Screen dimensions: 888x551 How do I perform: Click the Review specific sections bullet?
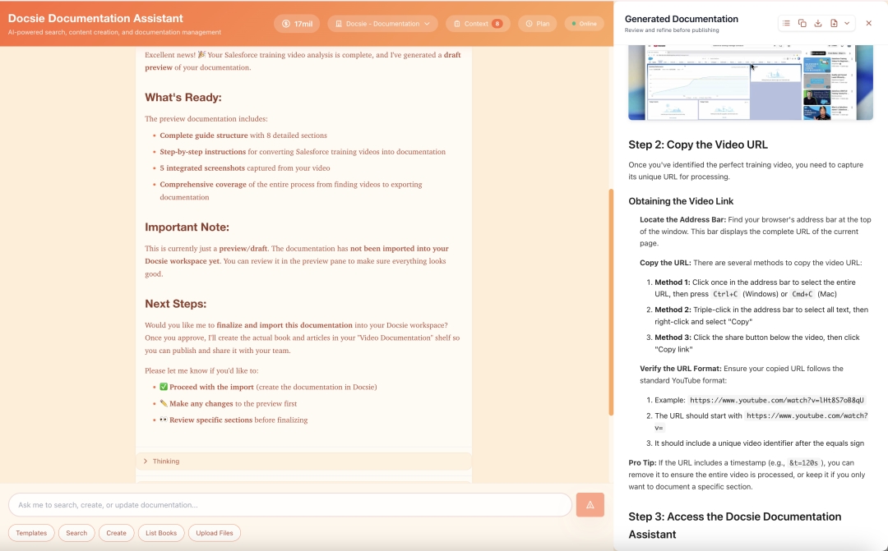234,420
